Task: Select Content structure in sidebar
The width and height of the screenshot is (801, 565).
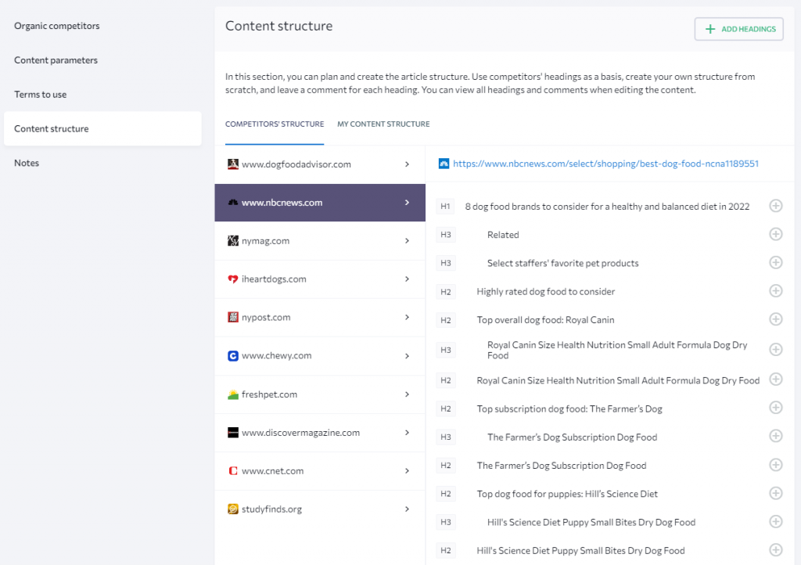Action: pyautogui.click(x=102, y=128)
